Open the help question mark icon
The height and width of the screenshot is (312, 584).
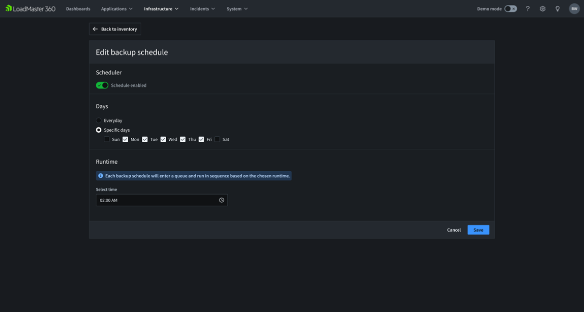click(x=528, y=8)
